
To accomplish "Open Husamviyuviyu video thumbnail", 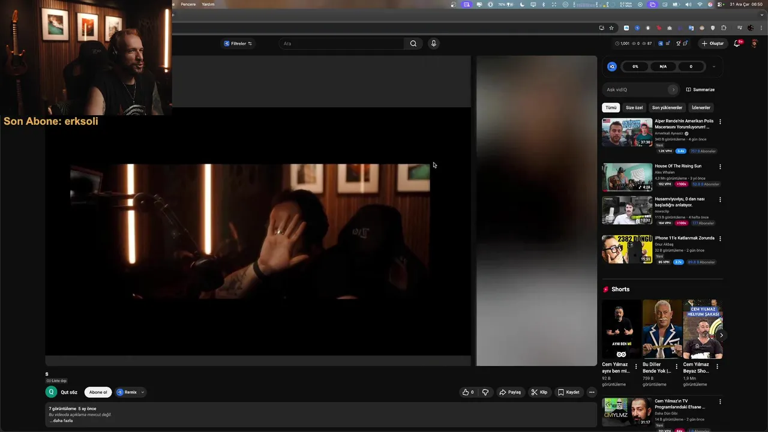I will [627, 210].
